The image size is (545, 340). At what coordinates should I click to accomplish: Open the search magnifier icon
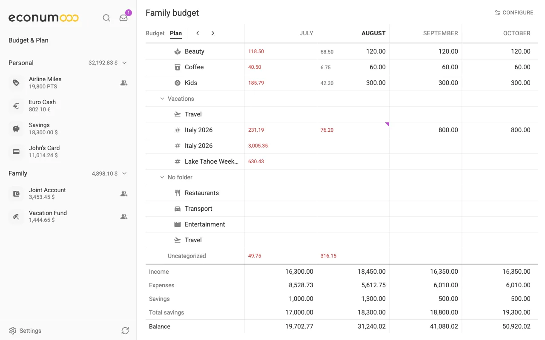(x=106, y=18)
